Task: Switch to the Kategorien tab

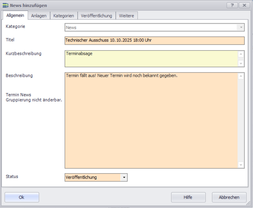Action: click(64, 16)
